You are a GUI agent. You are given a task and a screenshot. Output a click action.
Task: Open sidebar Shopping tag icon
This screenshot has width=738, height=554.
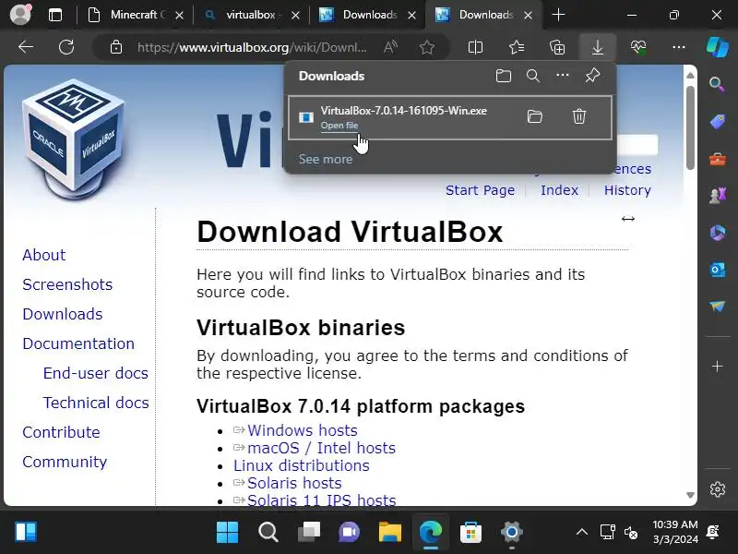tap(718, 122)
